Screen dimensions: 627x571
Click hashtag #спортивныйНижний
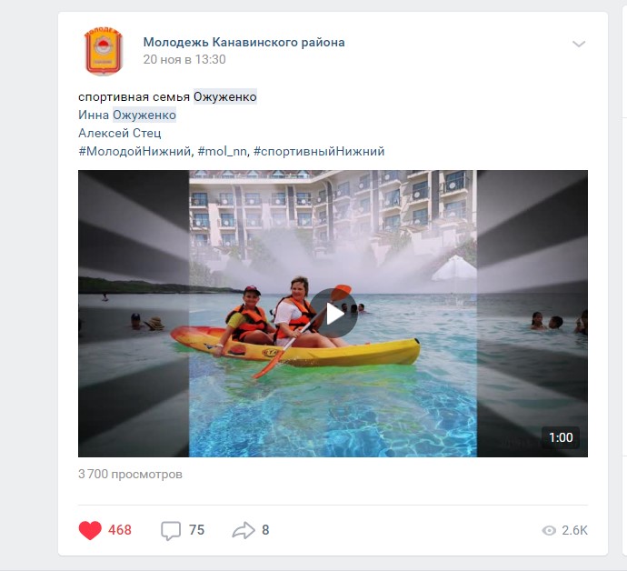tap(319, 151)
